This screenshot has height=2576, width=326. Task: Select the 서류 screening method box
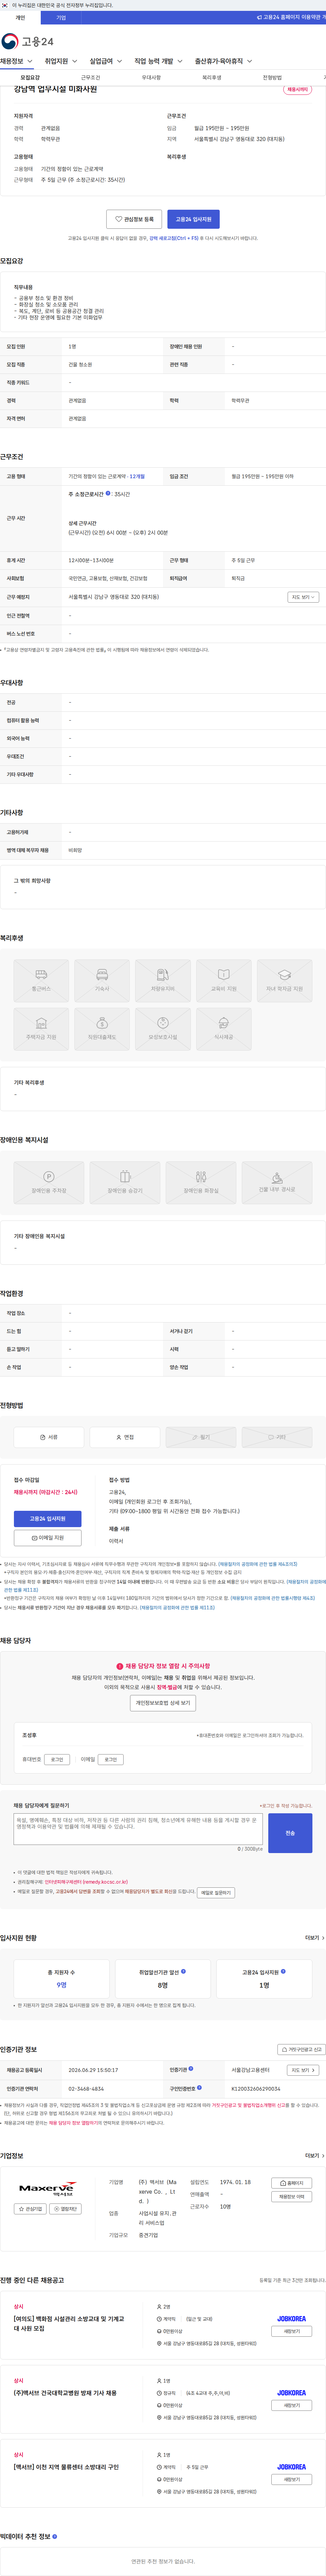(49, 1437)
